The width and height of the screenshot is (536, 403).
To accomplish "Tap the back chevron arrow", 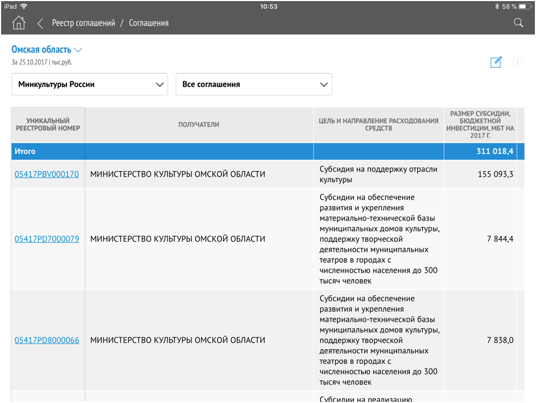I will pyautogui.click(x=40, y=23).
